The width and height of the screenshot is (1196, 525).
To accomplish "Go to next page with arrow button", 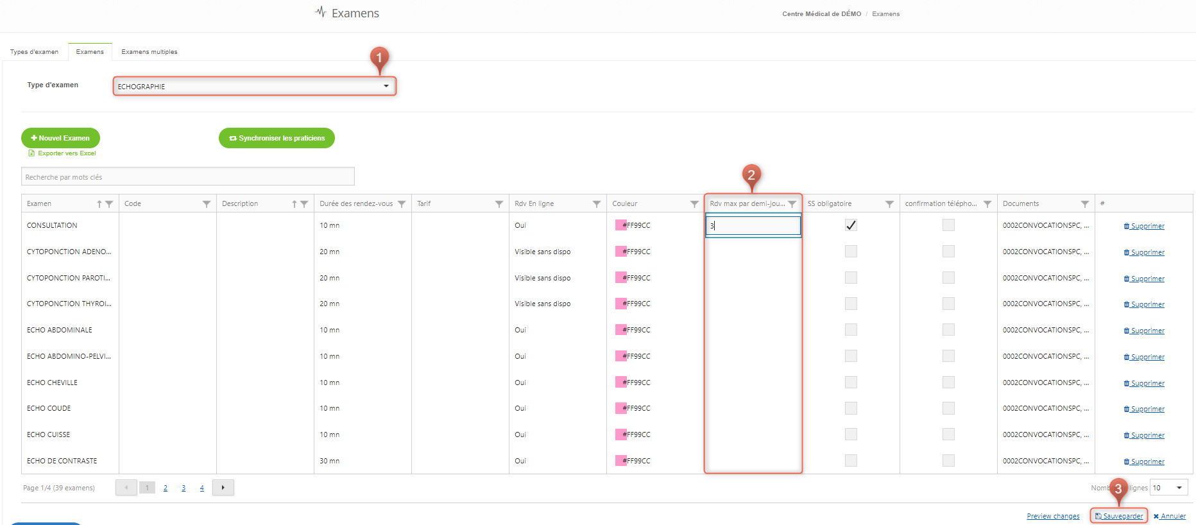I will tap(223, 488).
